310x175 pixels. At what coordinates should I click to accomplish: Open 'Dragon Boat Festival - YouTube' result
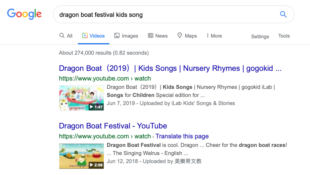pos(113,126)
